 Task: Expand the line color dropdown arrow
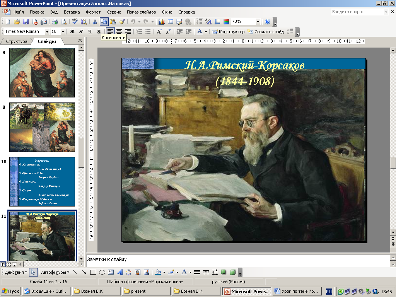tap(177, 272)
